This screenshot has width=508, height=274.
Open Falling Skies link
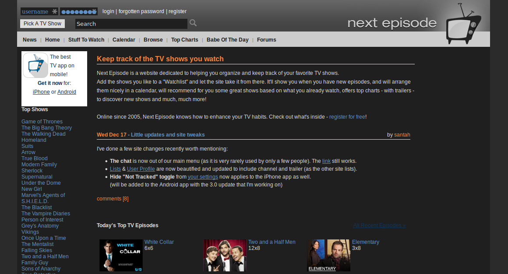(37, 251)
